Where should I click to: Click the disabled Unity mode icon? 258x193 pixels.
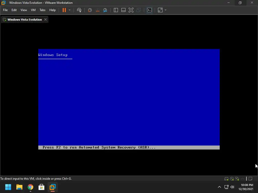[x=139, y=10]
